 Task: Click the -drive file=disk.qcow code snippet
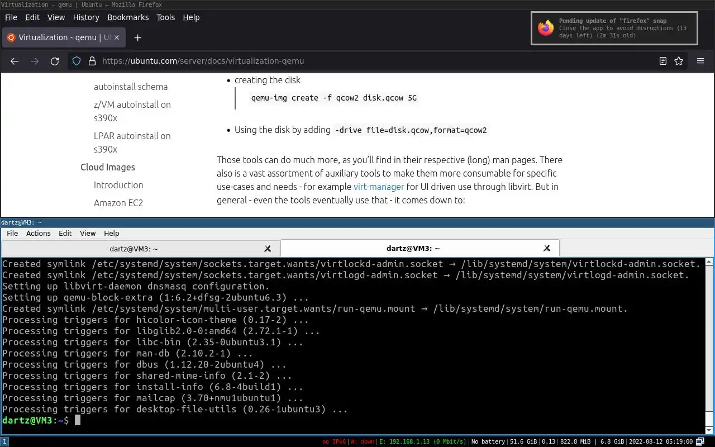tap(411, 130)
